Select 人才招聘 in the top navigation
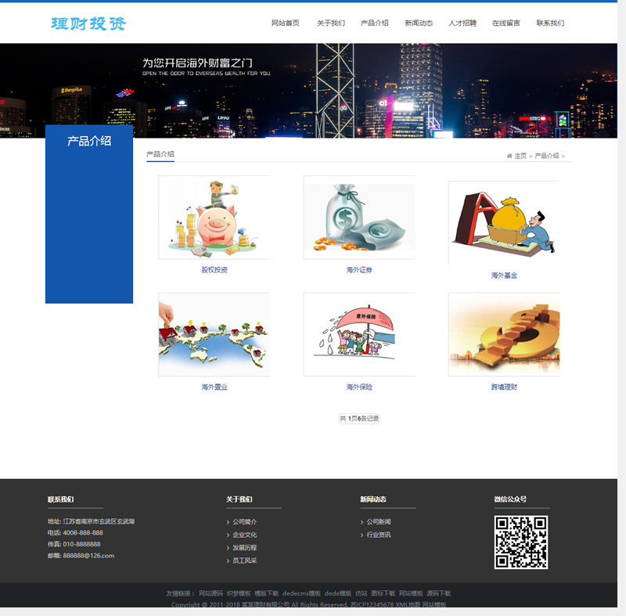626x616 pixels. 463,23
